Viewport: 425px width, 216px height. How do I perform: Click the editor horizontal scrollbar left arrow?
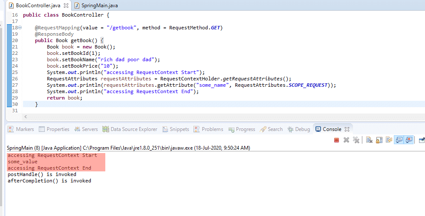(x=26, y=116)
